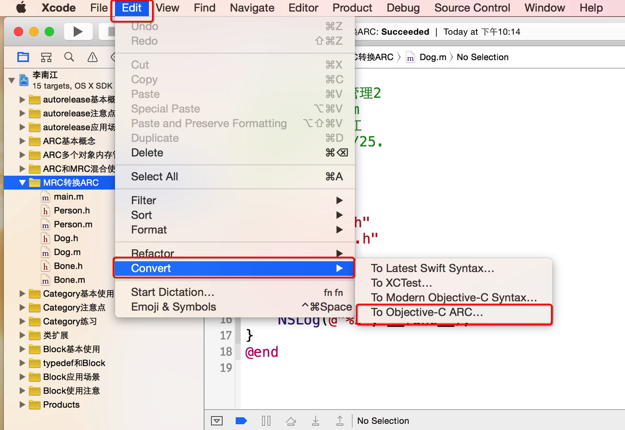Expand the ARC基本概念 folder
The image size is (625, 430).
pos(22,141)
